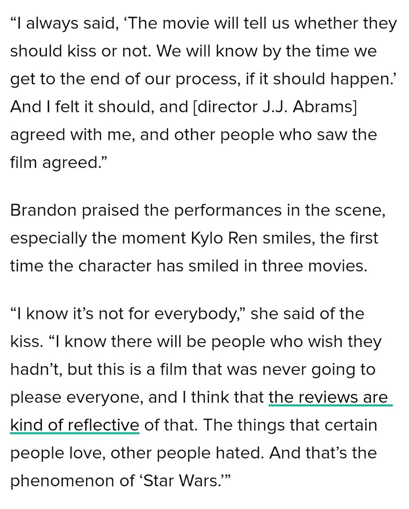Click the phrase "people who wish they"
Screen dimensions: 409x509
pyautogui.click(x=297, y=342)
